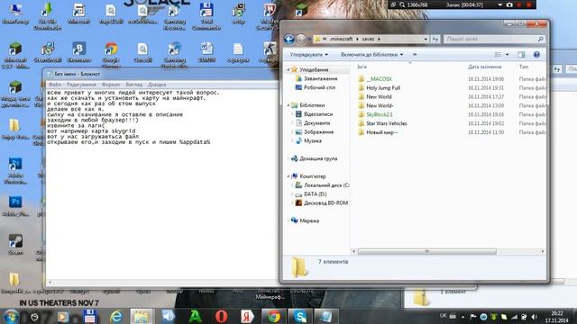Click the volume speaker tray icon
The image size is (577, 324).
click(x=534, y=317)
